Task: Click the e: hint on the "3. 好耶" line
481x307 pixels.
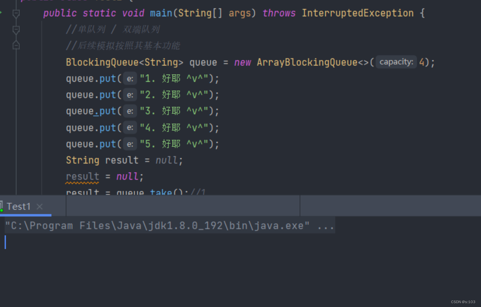Action: (x=130, y=111)
